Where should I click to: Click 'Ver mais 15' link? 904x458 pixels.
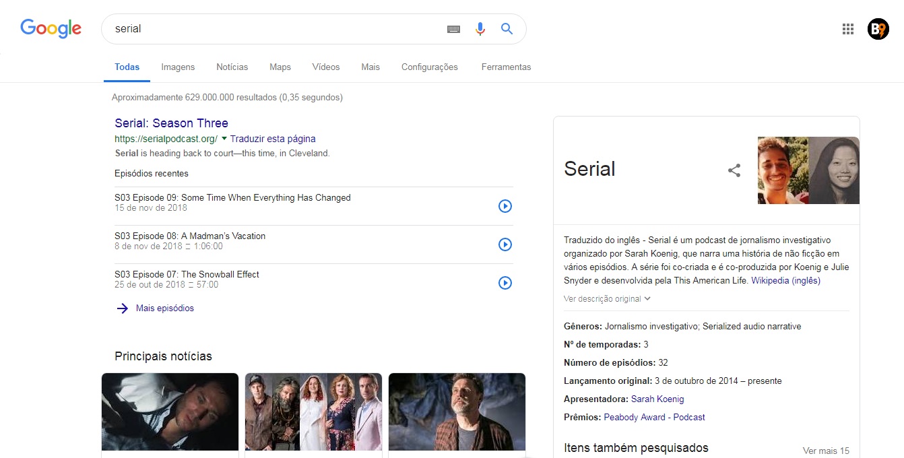pyautogui.click(x=826, y=451)
